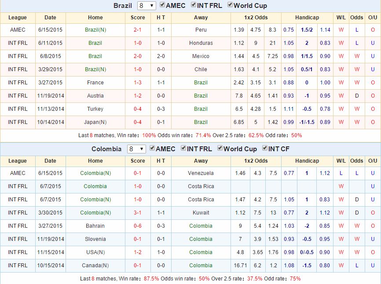Click odds 7.8 in Austria row
This screenshot has width=381, height=284.
239,96
